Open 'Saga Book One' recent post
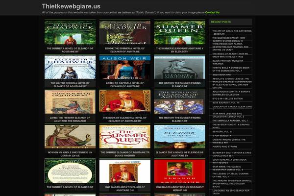Viewport: 294px width, 196px height. click(221, 74)
